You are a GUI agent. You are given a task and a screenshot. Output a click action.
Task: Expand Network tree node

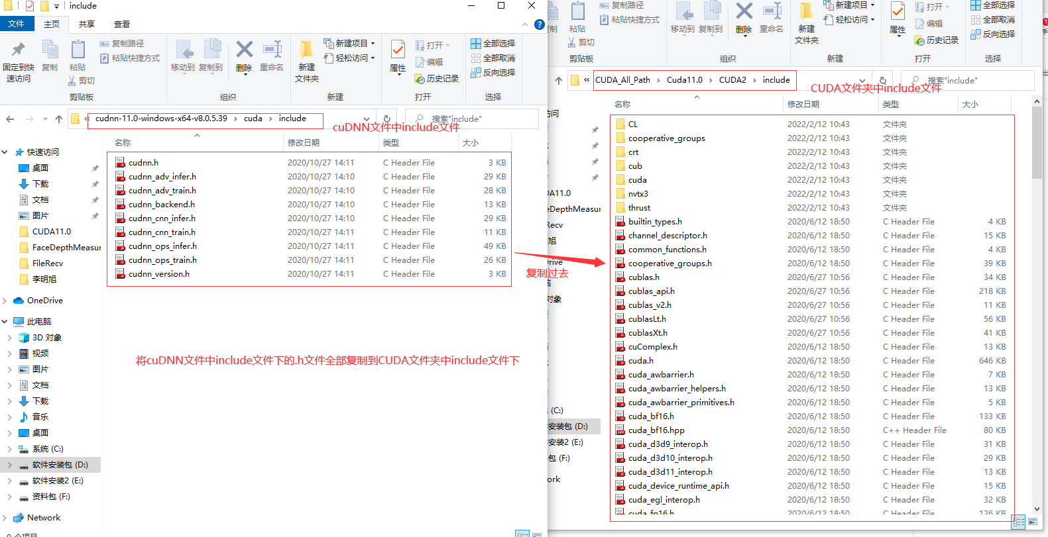coord(5,518)
